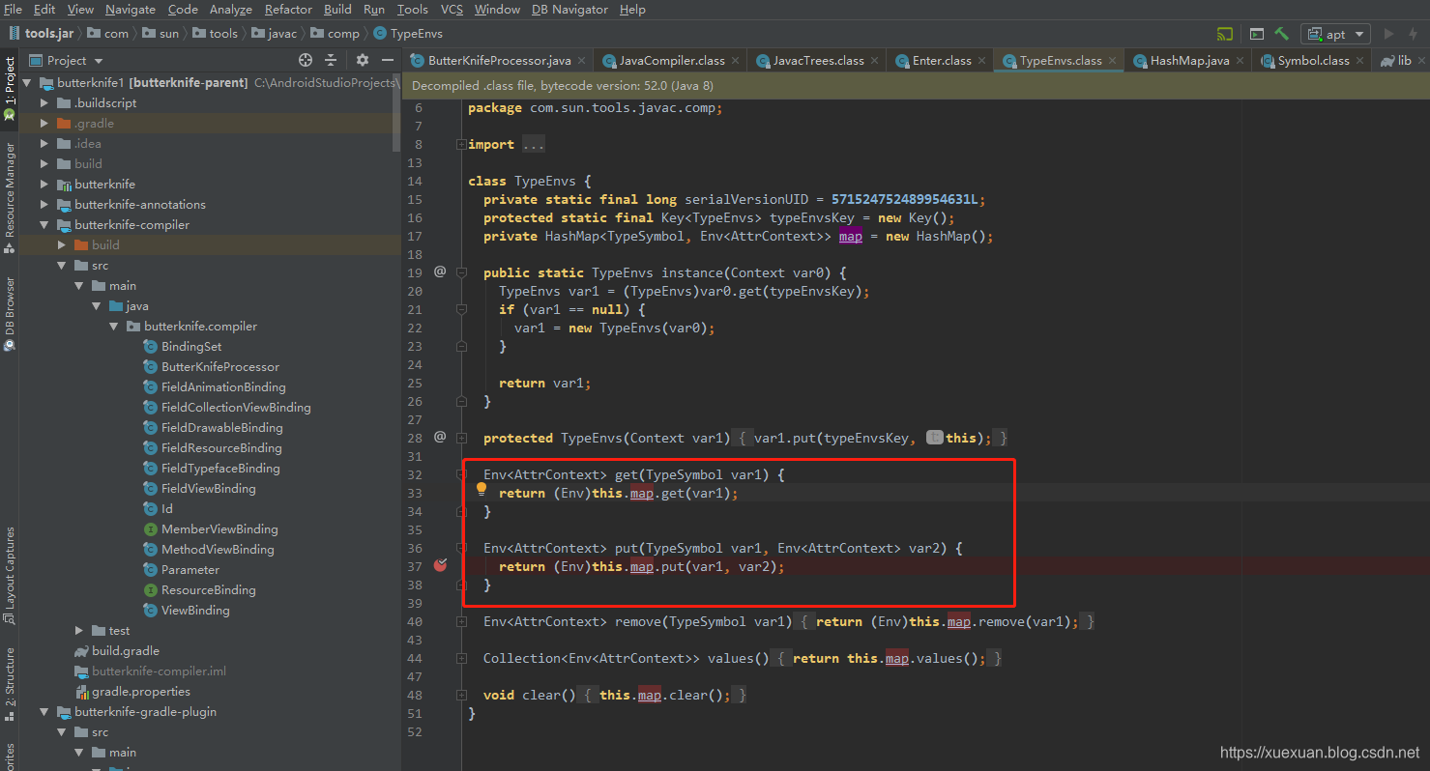Click the collapse all icon in Project panel
This screenshot has height=771, width=1430.
pyautogui.click(x=331, y=60)
